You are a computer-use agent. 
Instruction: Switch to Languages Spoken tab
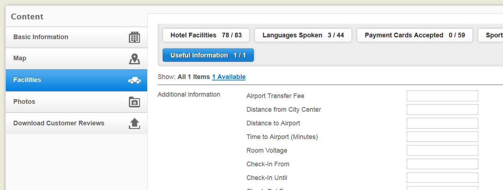point(303,35)
